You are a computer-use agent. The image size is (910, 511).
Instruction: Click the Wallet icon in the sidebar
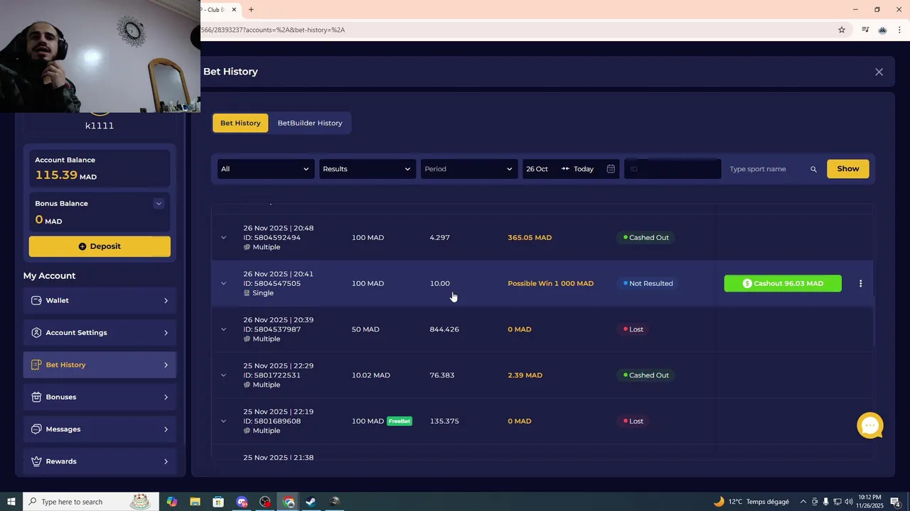[36, 300]
